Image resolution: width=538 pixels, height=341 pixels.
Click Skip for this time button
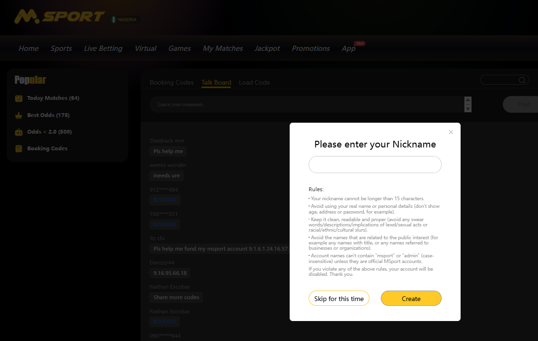(x=339, y=299)
